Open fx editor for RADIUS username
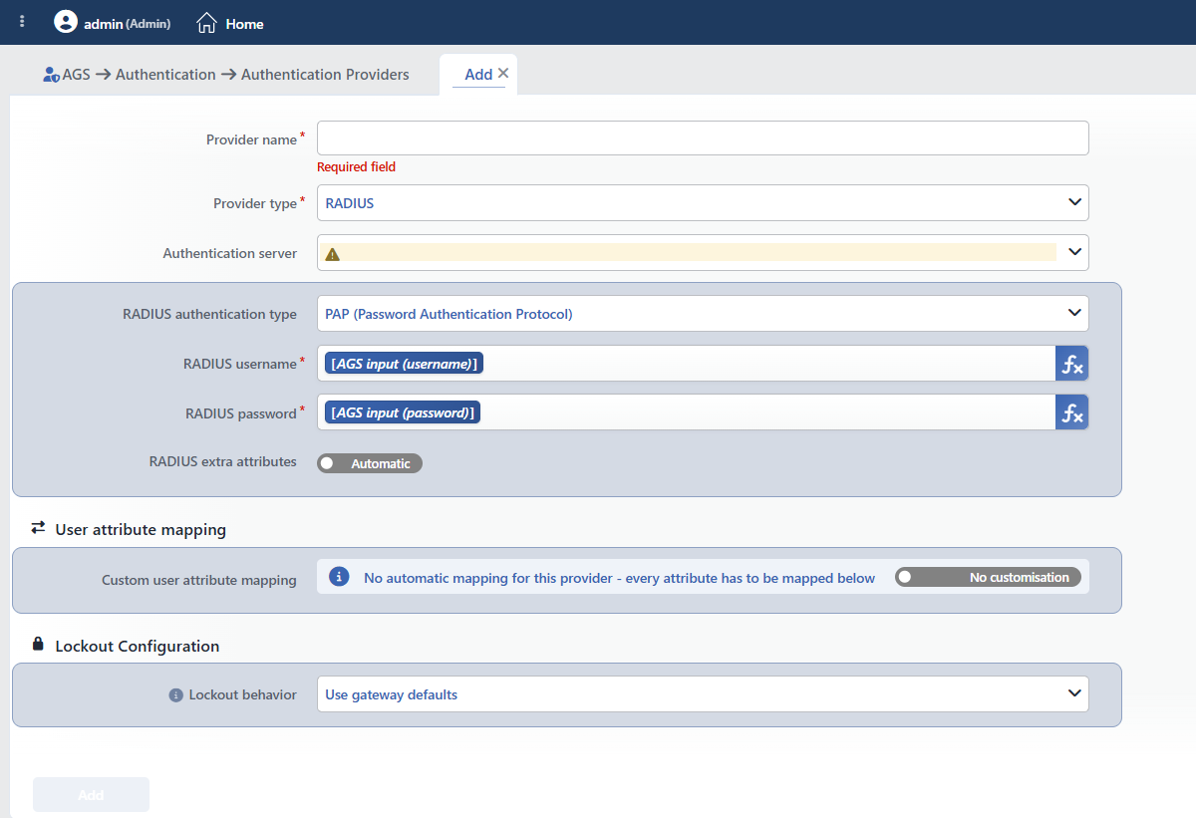 (1072, 364)
